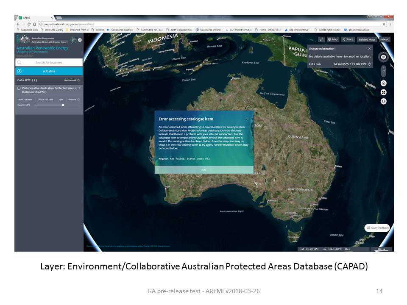Click Remove All datasets
Viewport: 407px width, 305px height.
(72, 80)
